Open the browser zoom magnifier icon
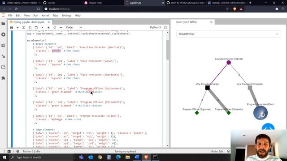Viewport: 287px width, 161px height. pyautogui.click(x=227, y=9)
